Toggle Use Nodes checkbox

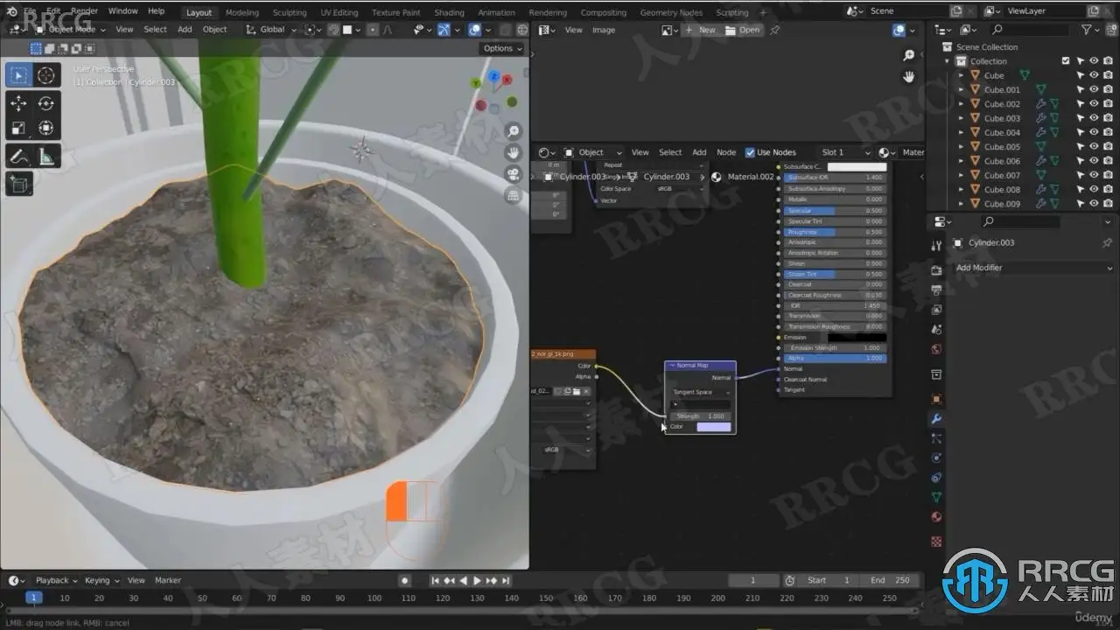click(750, 152)
